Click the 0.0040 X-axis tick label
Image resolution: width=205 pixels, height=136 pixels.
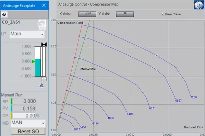[130, 135]
